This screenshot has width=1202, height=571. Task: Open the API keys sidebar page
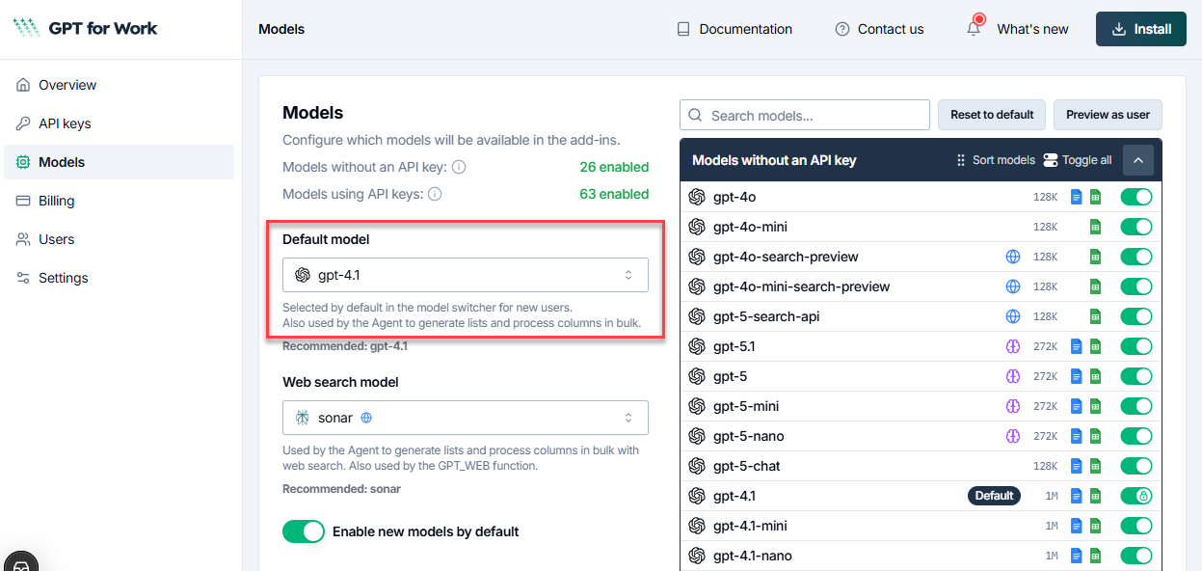64,123
